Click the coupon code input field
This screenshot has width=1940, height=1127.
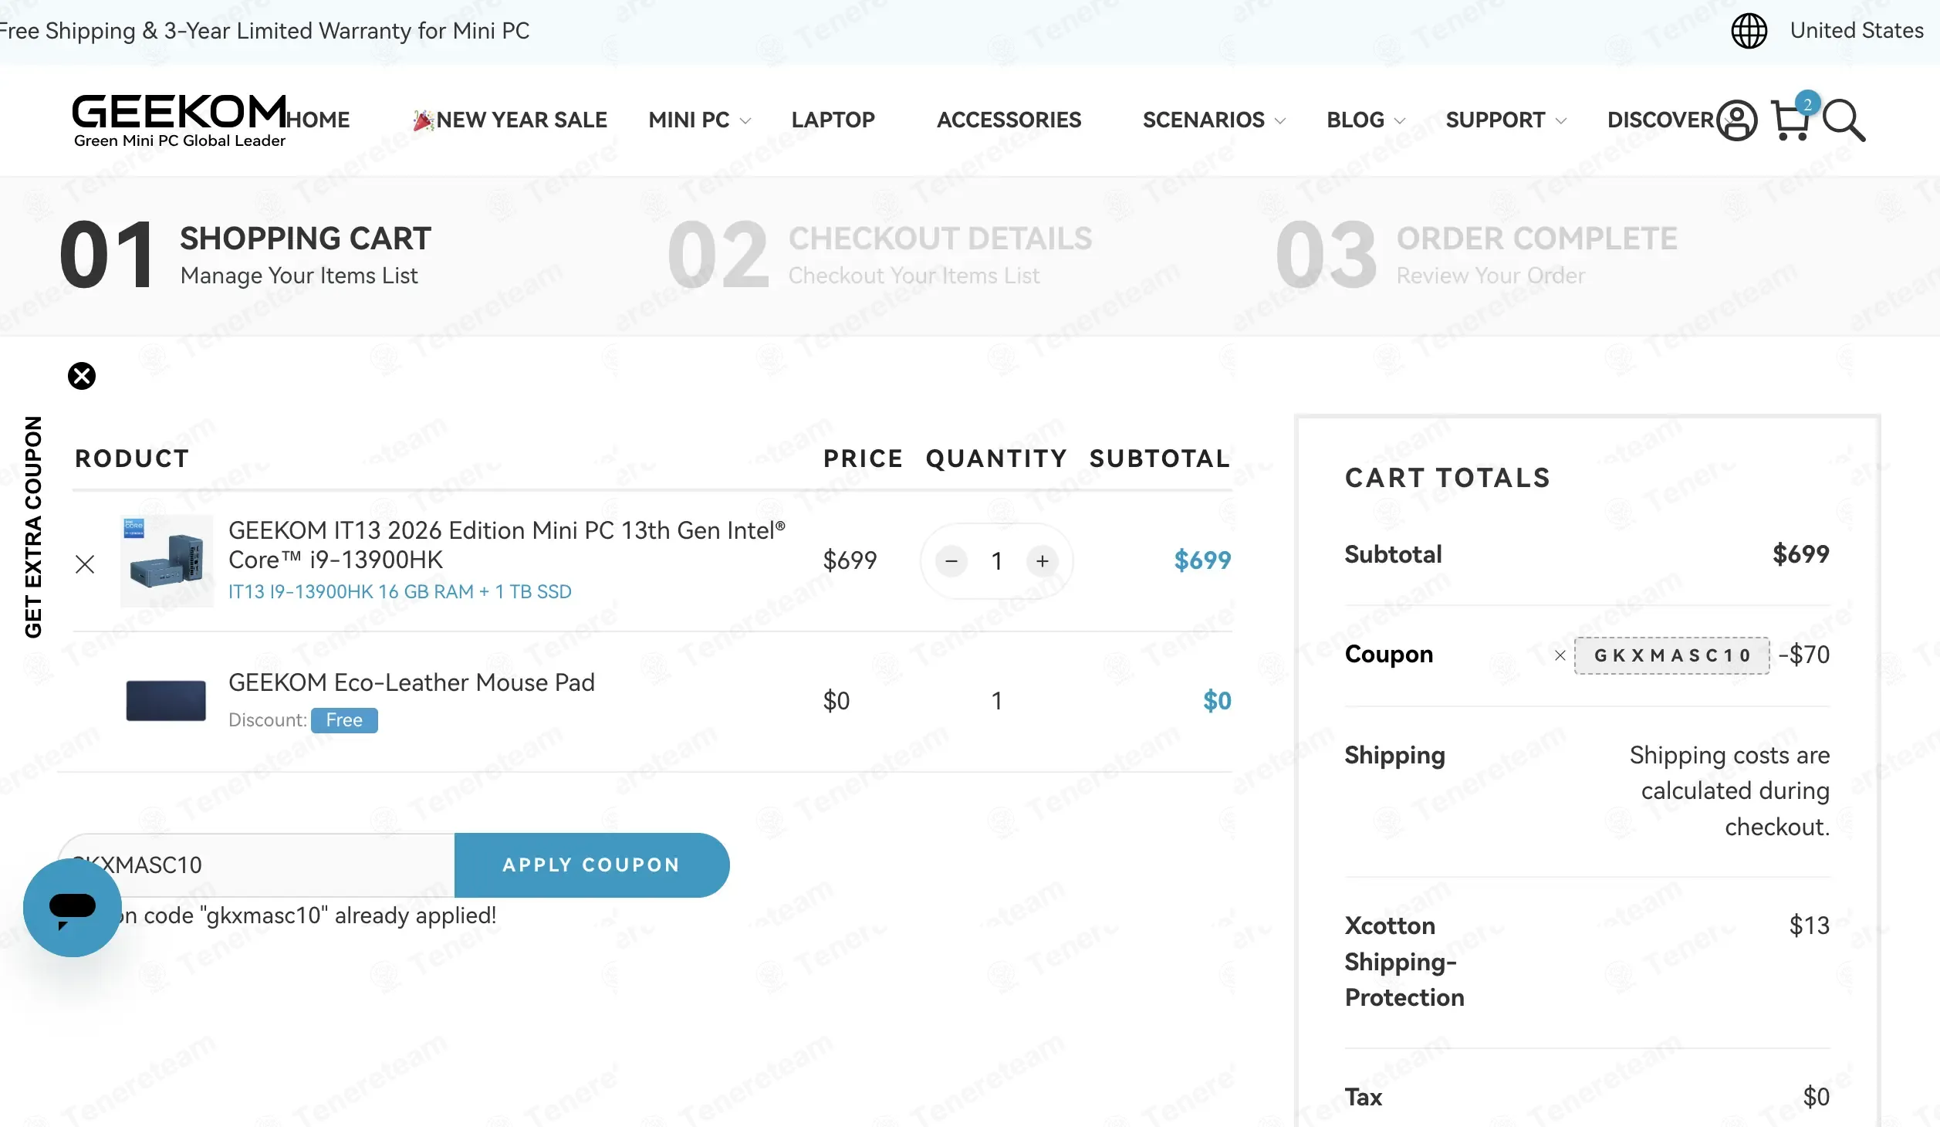[278, 865]
